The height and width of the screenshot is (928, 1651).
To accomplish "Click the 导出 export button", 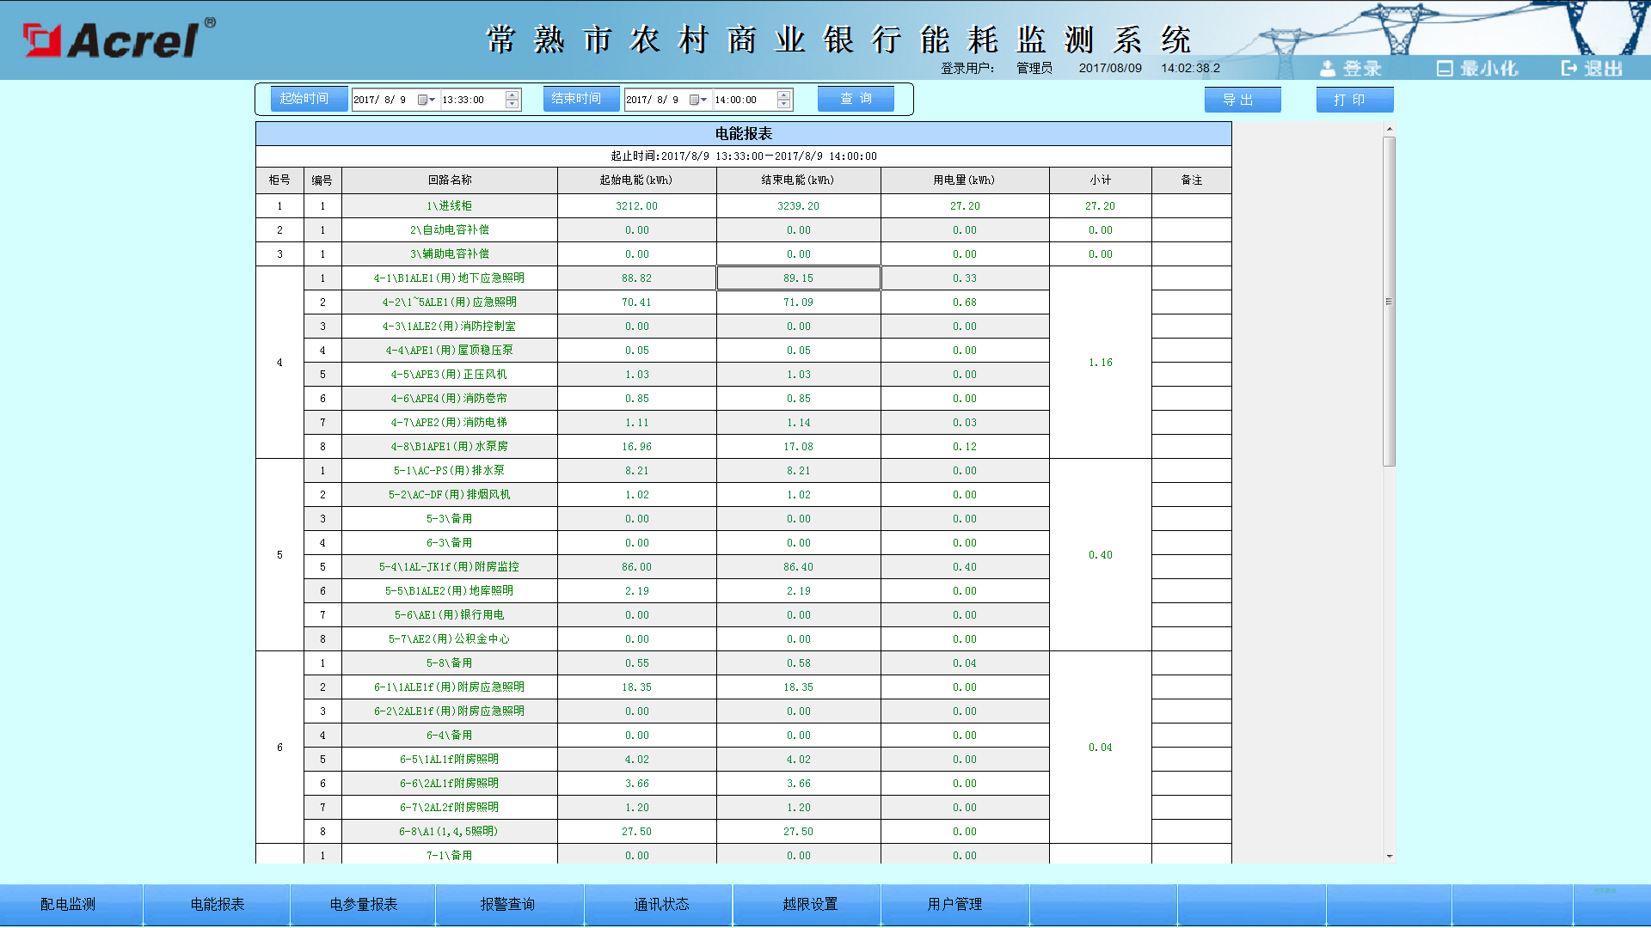I will (x=1242, y=100).
